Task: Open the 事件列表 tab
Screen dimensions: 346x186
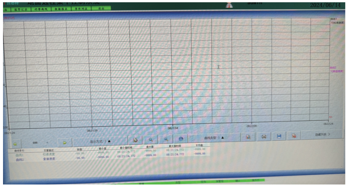Action: click(81, 9)
